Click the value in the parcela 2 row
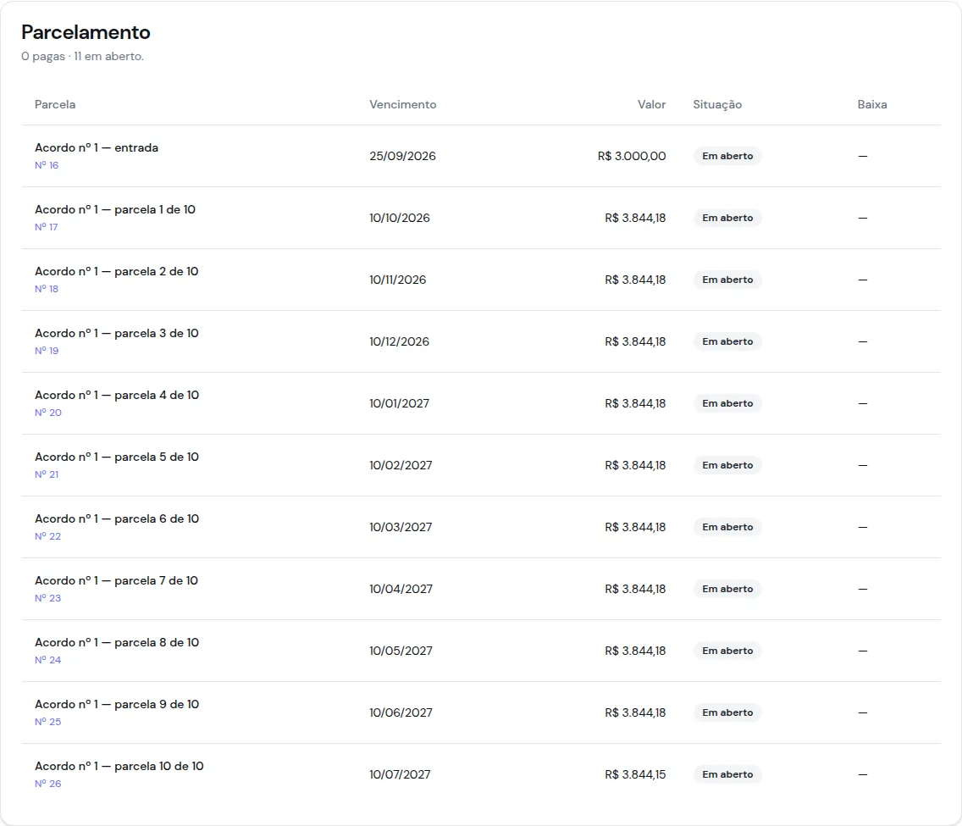This screenshot has height=826, width=962. pyautogui.click(x=636, y=280)
